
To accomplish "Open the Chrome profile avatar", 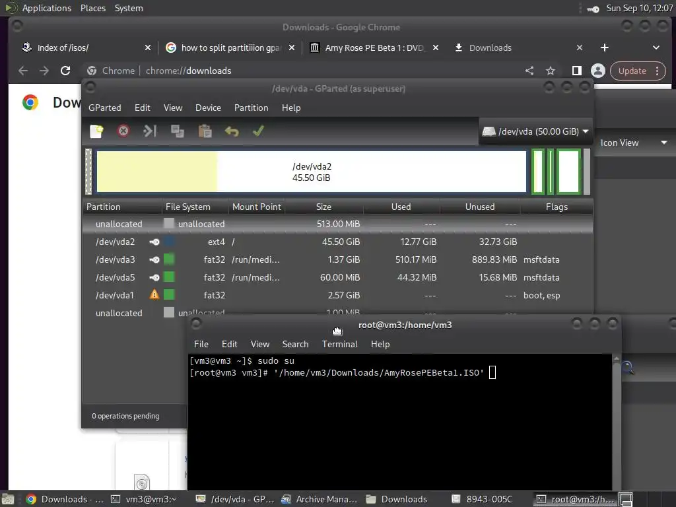I will coord(598,71).
